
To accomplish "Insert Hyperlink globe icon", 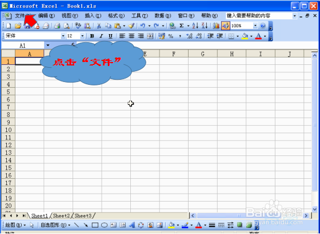I will point(173,26).
